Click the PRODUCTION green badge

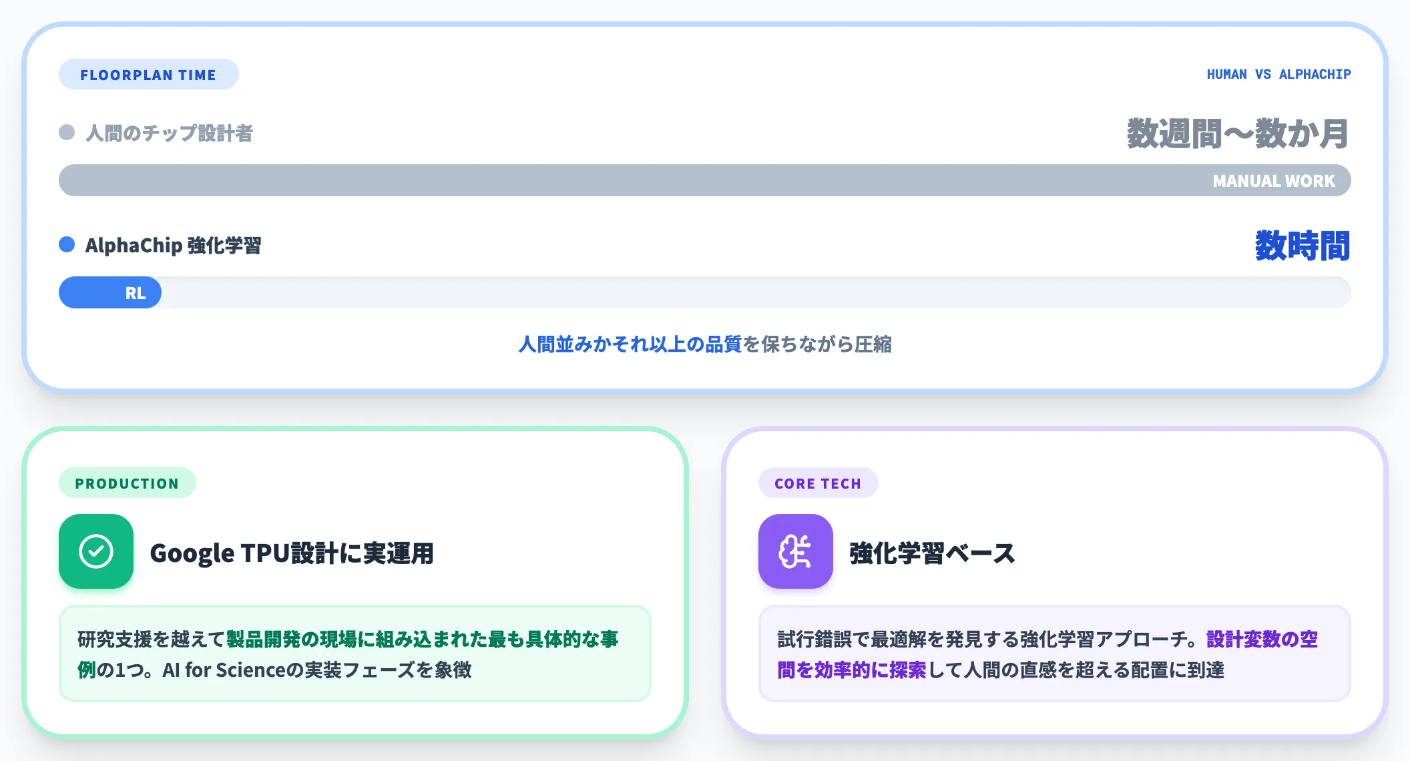pyautogui.click(x=127, y=483)
